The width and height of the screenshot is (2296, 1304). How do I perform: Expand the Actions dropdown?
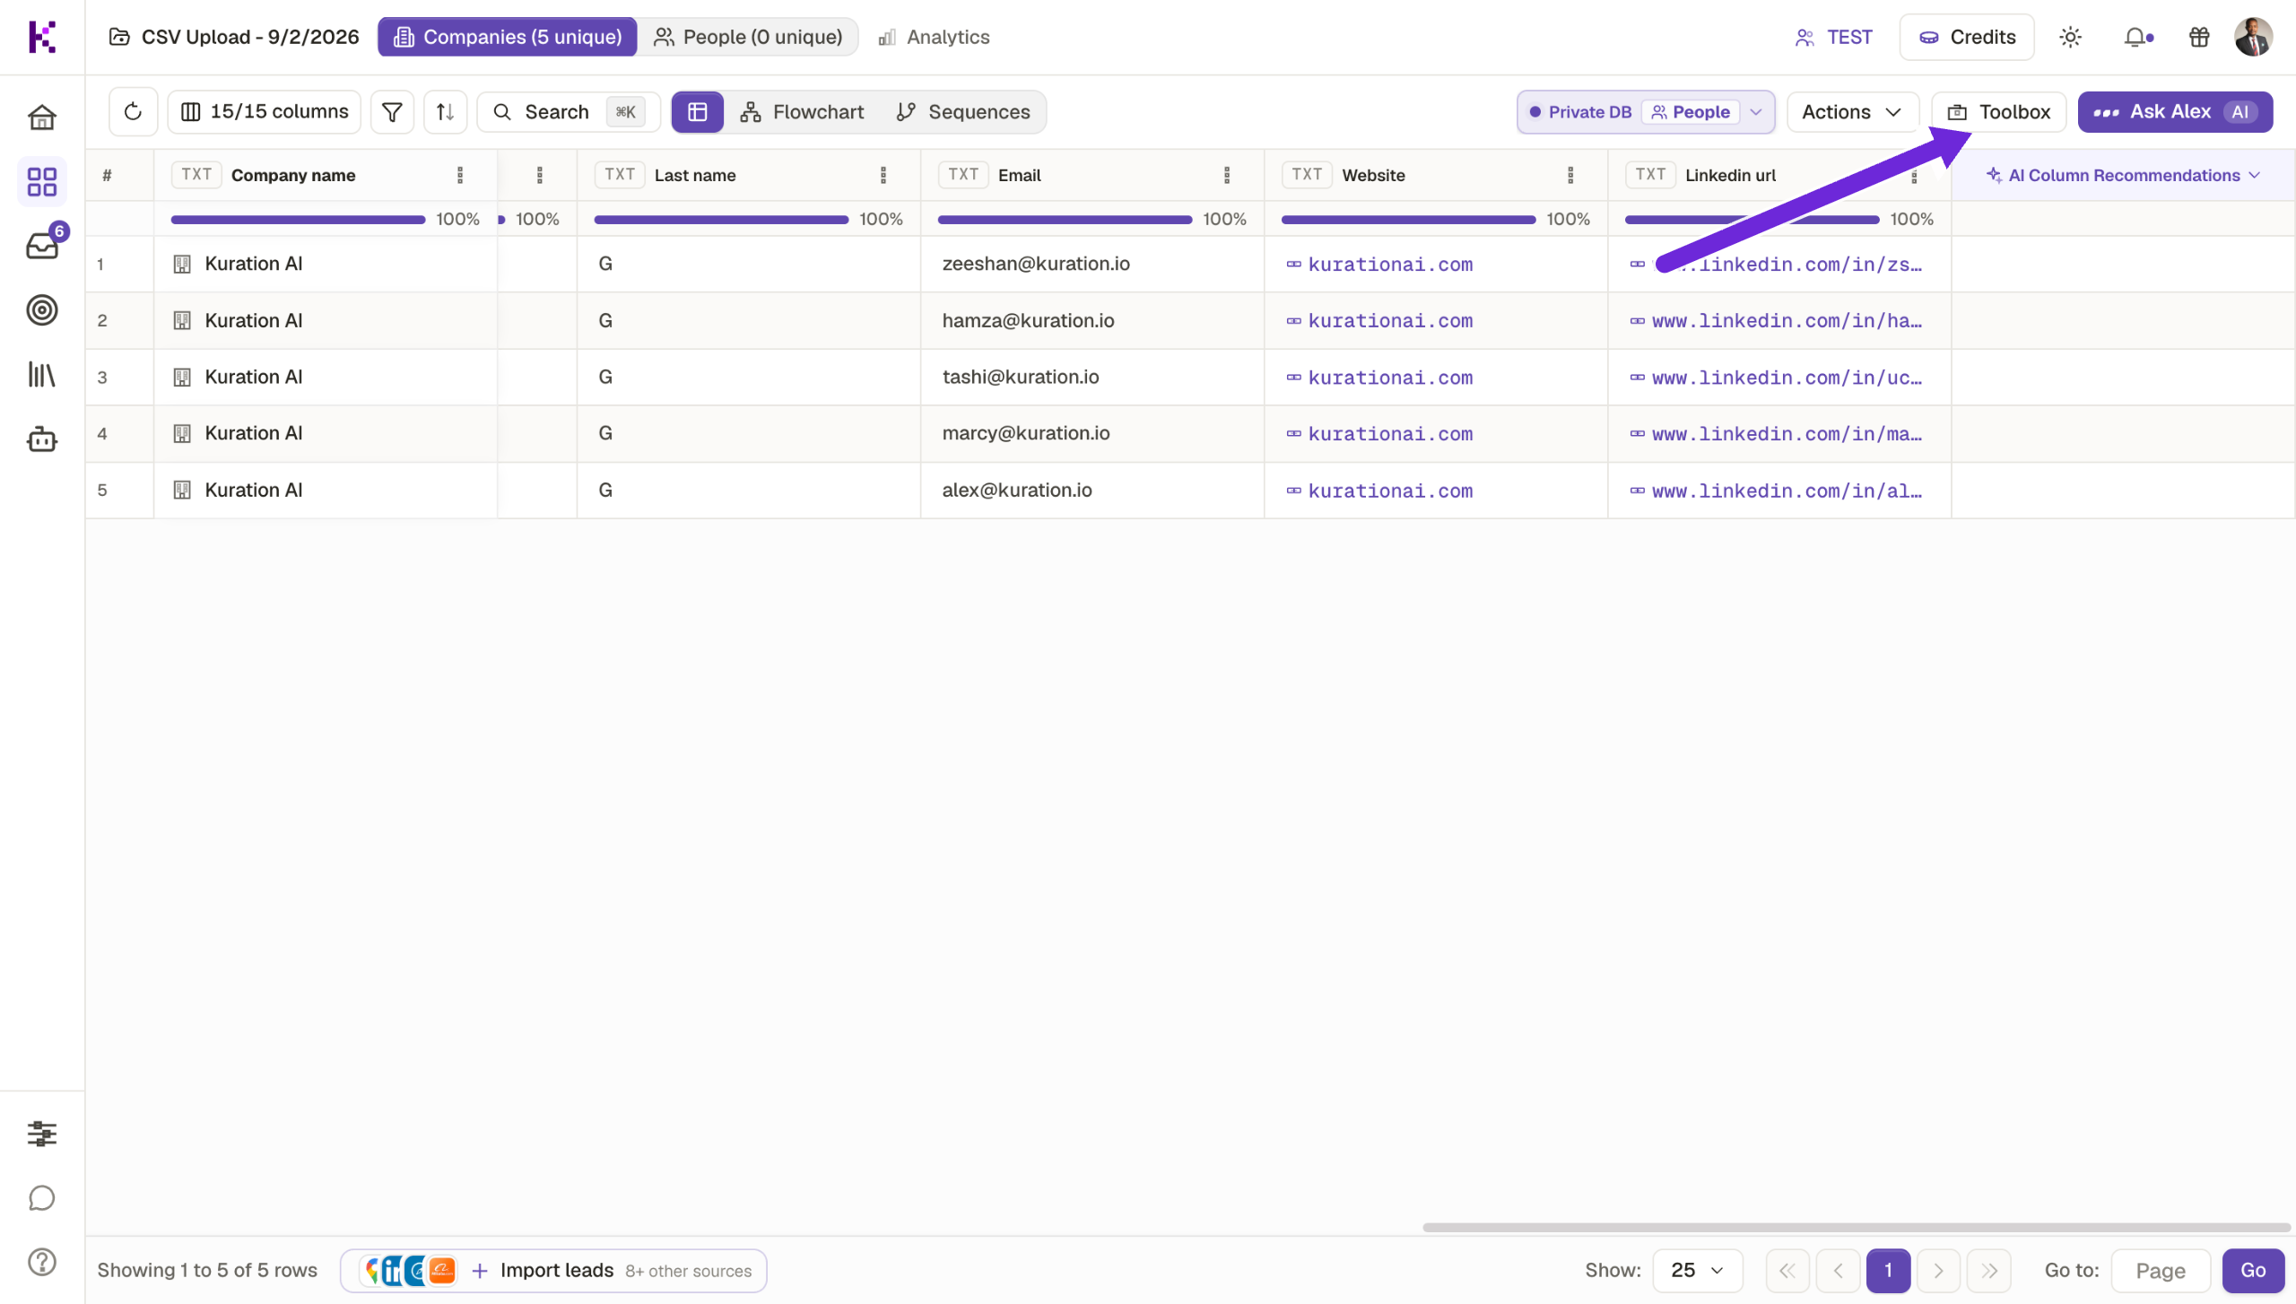click(1852, 112)
